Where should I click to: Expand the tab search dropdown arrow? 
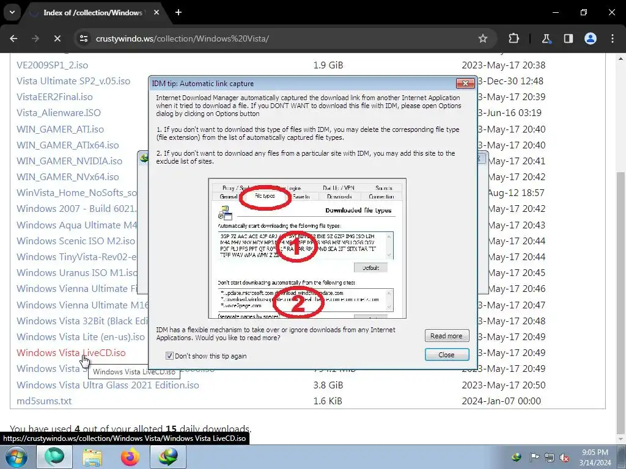12,12
